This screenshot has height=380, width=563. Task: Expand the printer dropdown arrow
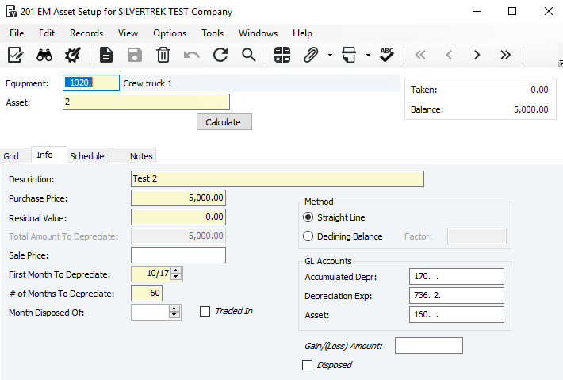[368, 56]
